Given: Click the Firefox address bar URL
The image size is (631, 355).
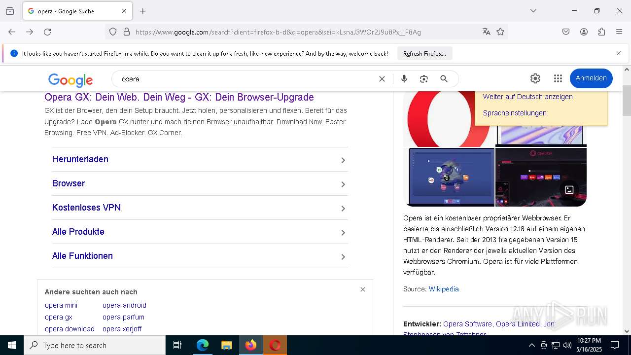Looking at the screenshot, I should (278, 32).
